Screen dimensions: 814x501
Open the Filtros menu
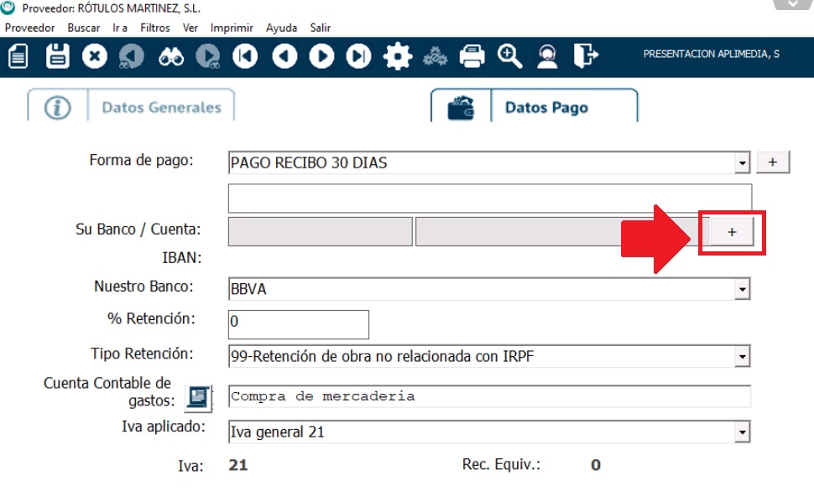[155, 28]
